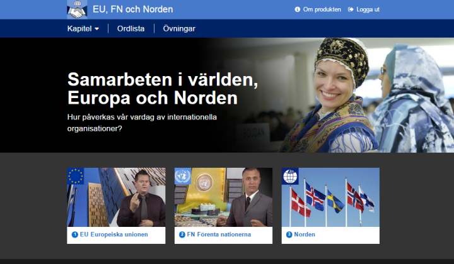This screenshot has height=264, width=454.
Task: Open the Om produkten link
Action: coord(322,9)
